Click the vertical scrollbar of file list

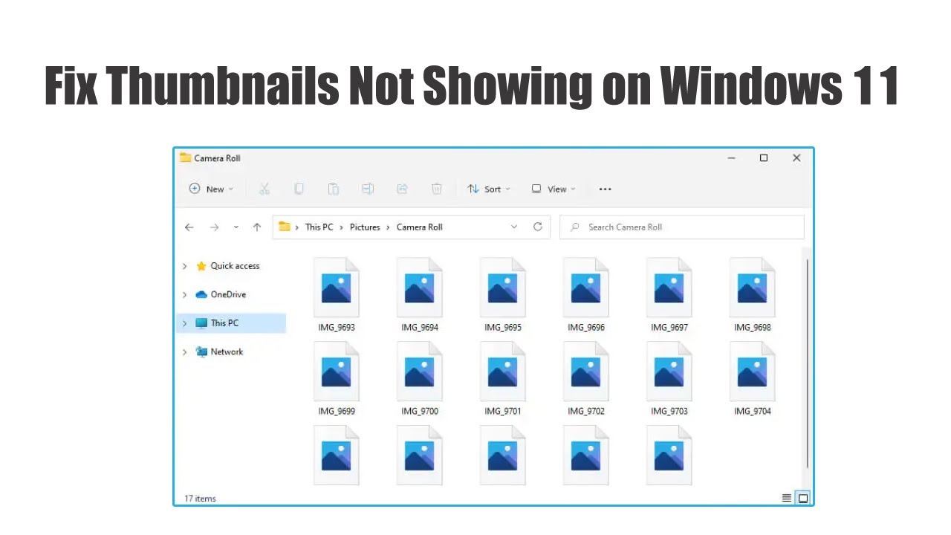click(x=808, y=364)
